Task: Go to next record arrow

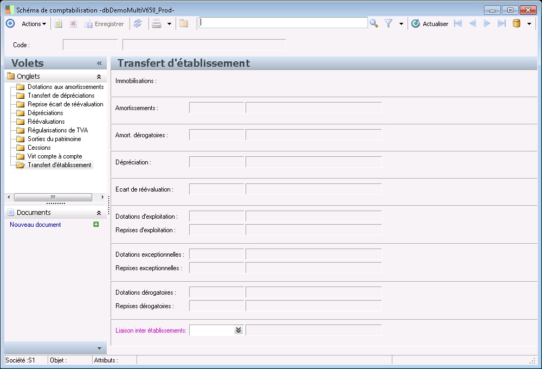Action: pos(487,23)
